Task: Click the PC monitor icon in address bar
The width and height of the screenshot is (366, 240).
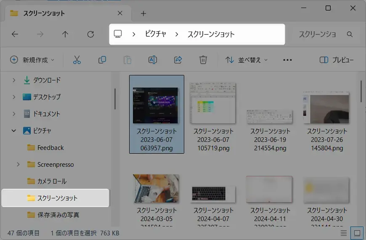Action: coord(118,34)
